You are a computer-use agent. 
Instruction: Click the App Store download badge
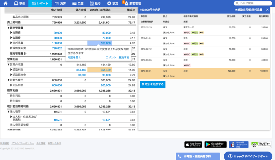pos(193,145)
